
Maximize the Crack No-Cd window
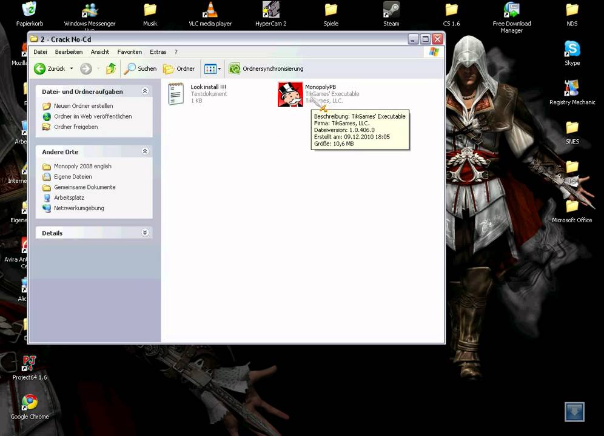(x=425, y=39)
